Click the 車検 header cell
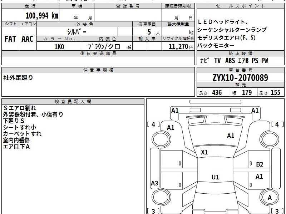Image resolution: width=286 pixels, height=214 pixels. tap(77, 6)
